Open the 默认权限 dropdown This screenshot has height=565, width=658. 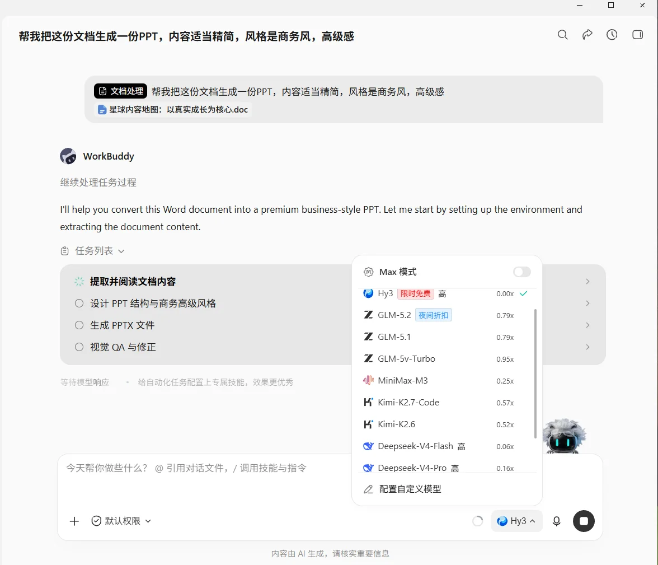(121, 521)
